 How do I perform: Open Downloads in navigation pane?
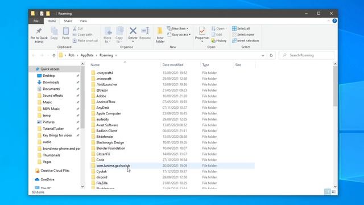coord(51,82)
